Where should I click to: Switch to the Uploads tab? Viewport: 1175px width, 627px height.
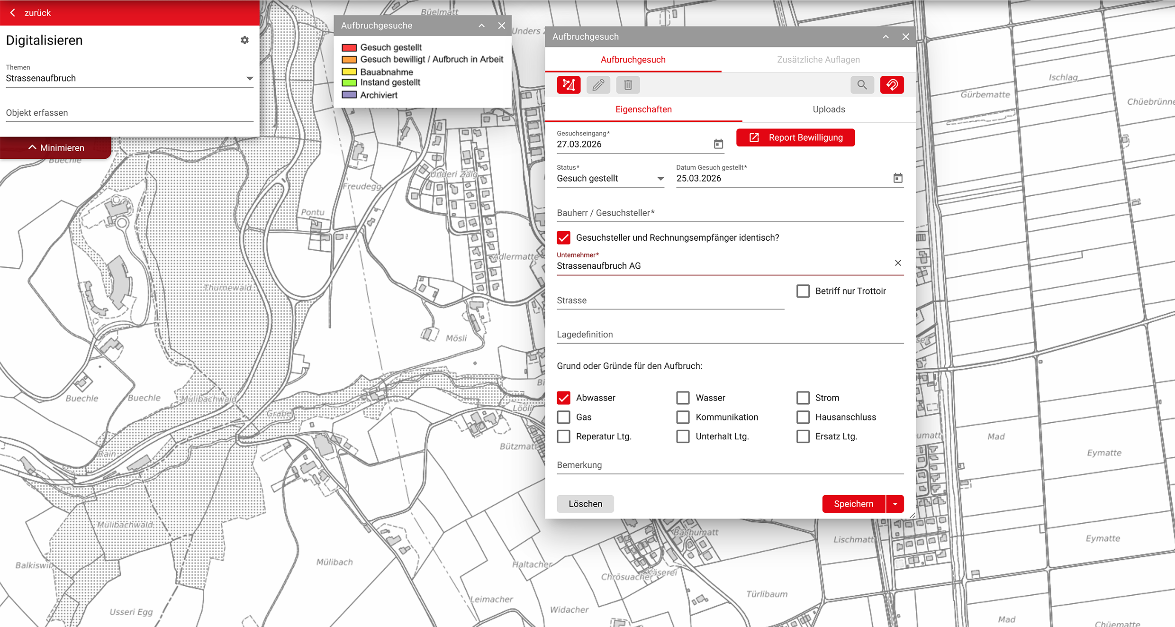tap(829, 109)
